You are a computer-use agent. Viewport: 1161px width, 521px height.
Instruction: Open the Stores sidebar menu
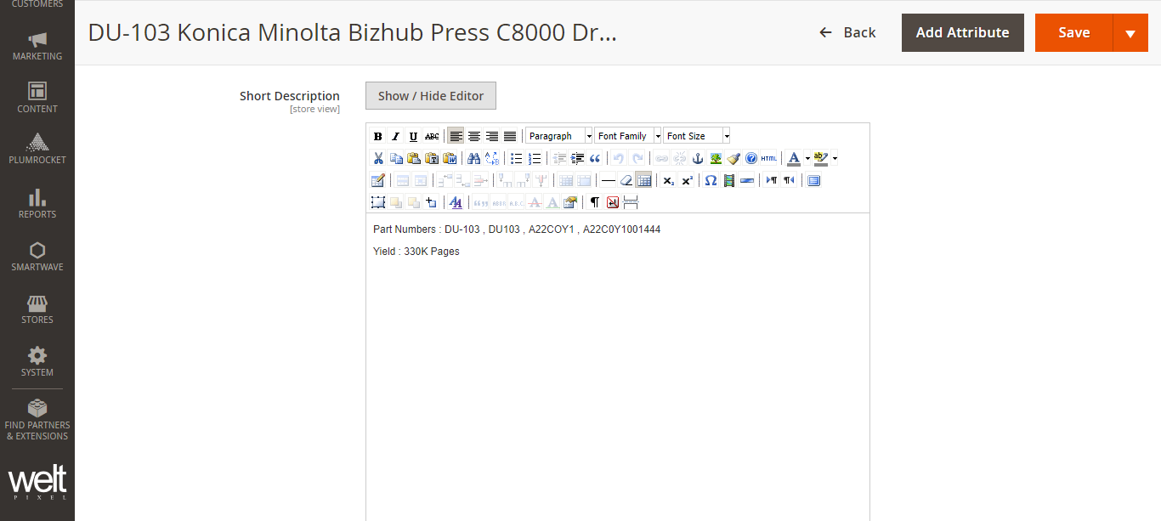coord(37,309)
